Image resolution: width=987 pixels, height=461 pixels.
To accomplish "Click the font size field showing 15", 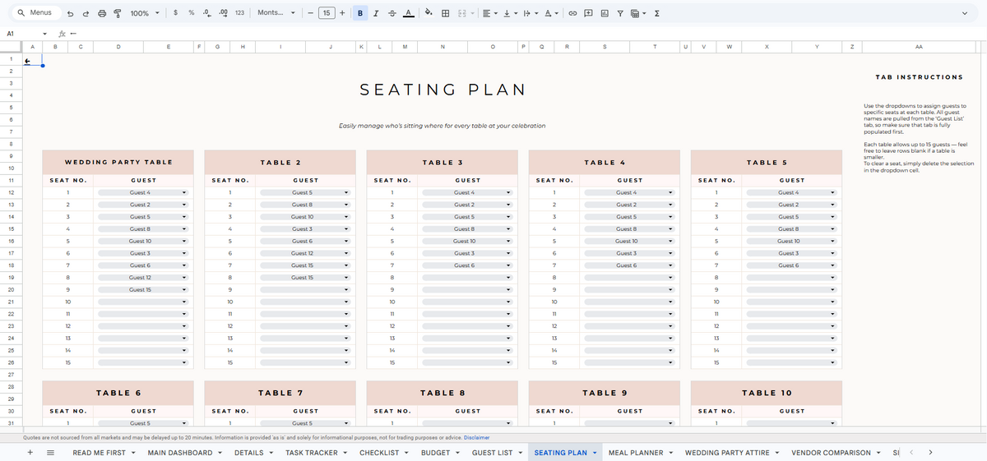I will pos(327,13).
